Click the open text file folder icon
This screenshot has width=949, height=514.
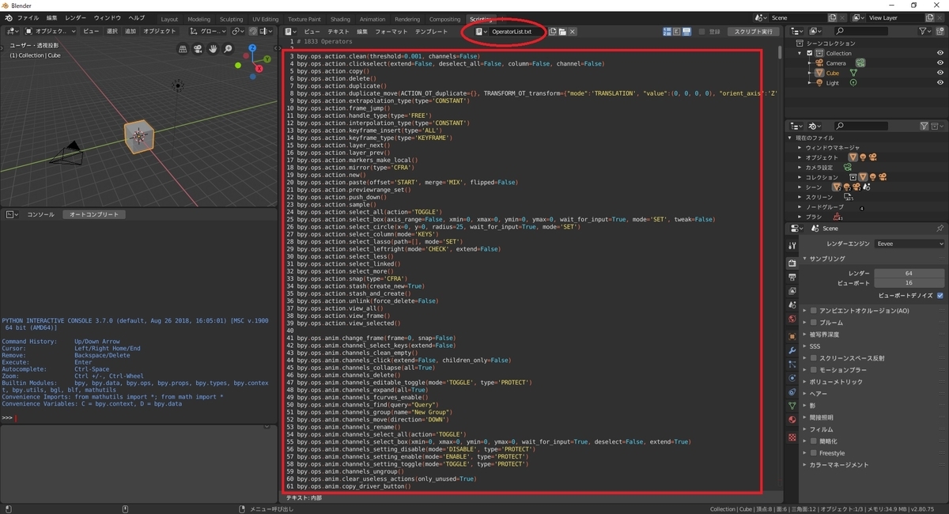(562, 32)
